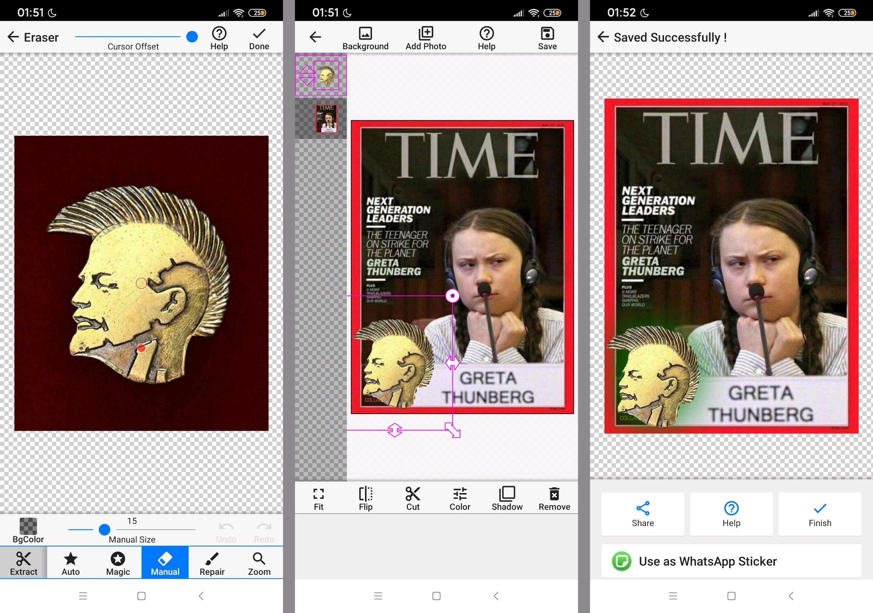Go back from Saved Successfully screen
This screenshot has width=873, height=613.
[x=603, y=37]
